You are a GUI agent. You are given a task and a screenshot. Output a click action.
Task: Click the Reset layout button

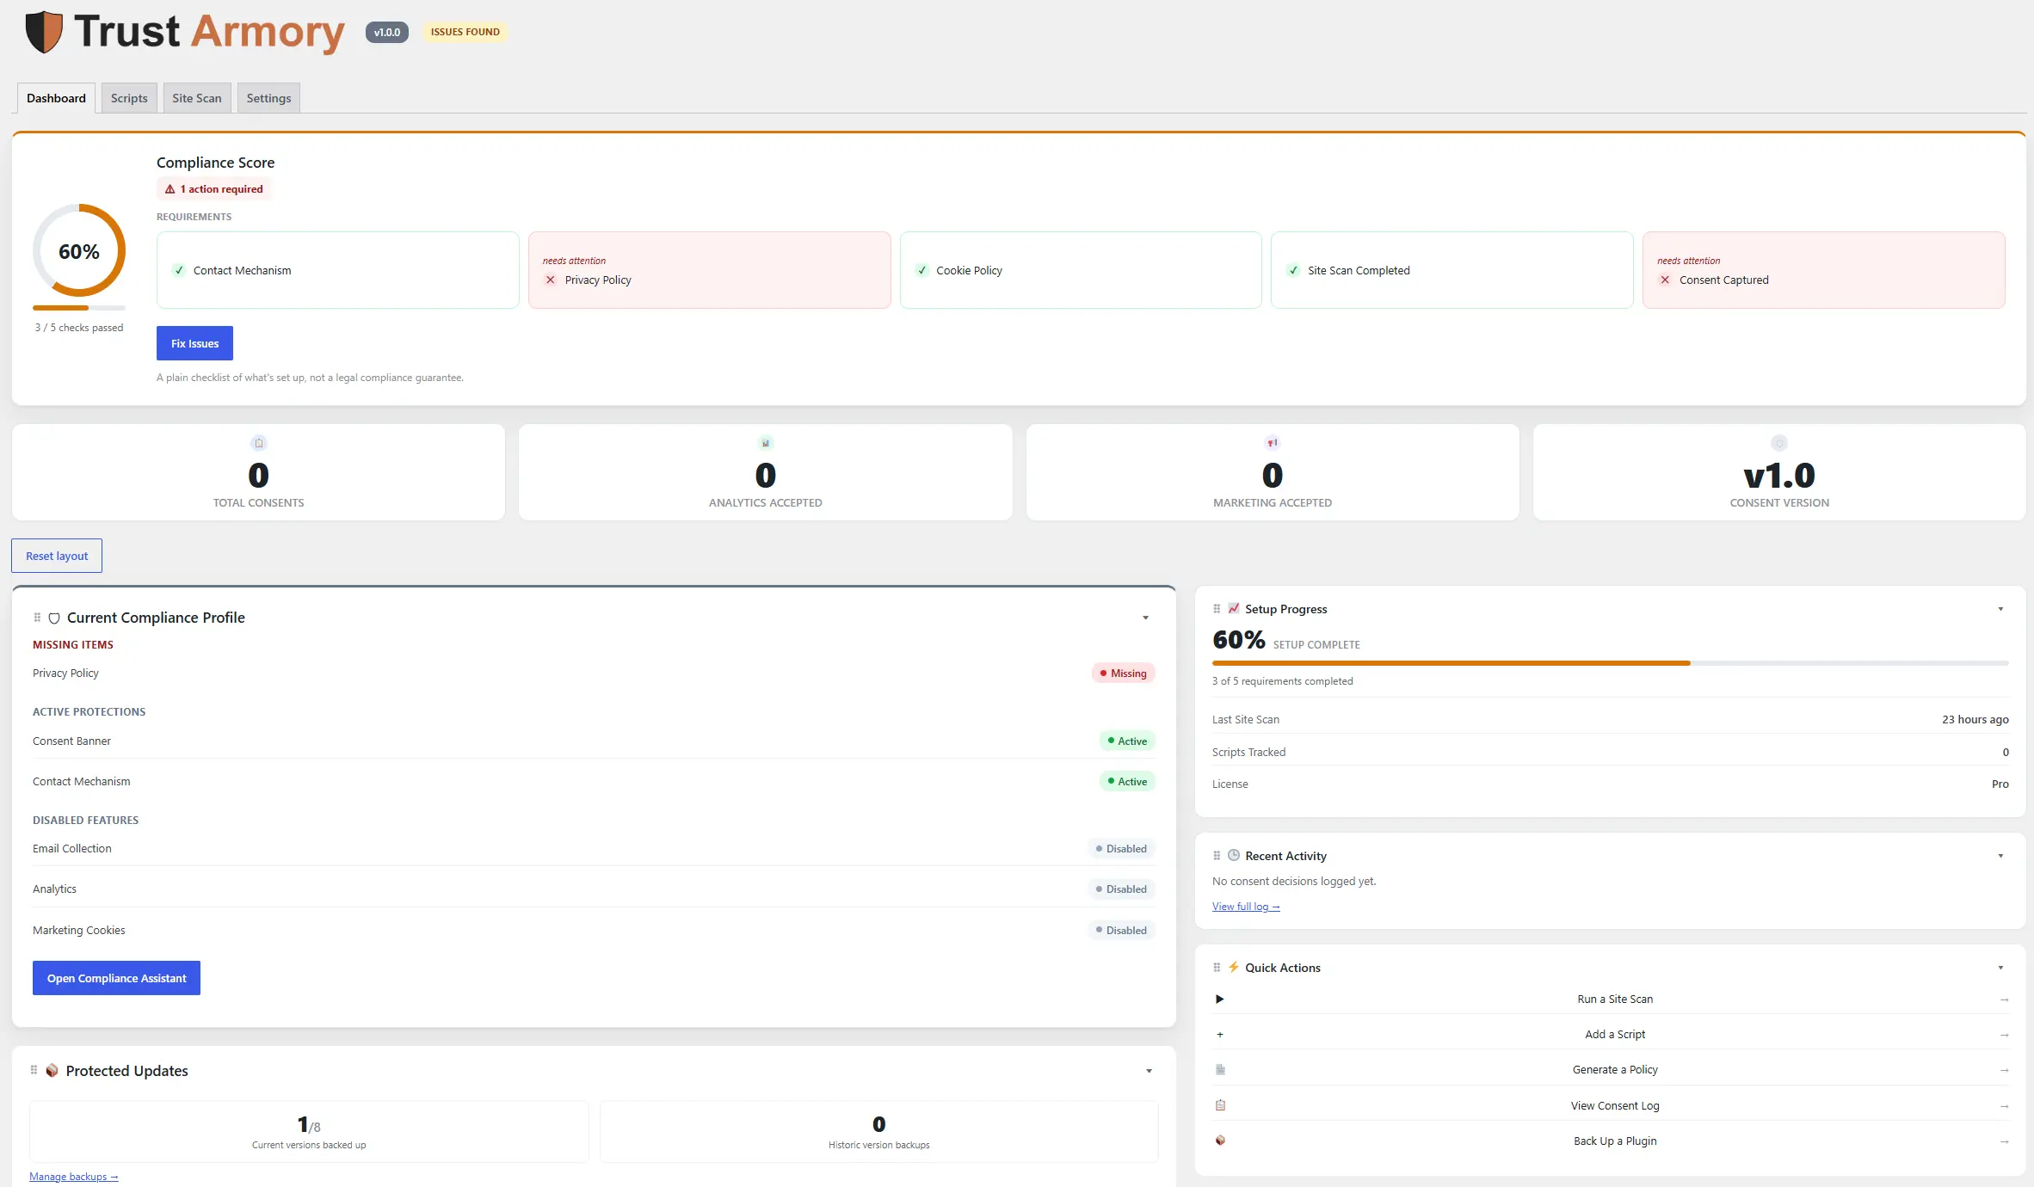pyautogui.click(x=57, y=556)
